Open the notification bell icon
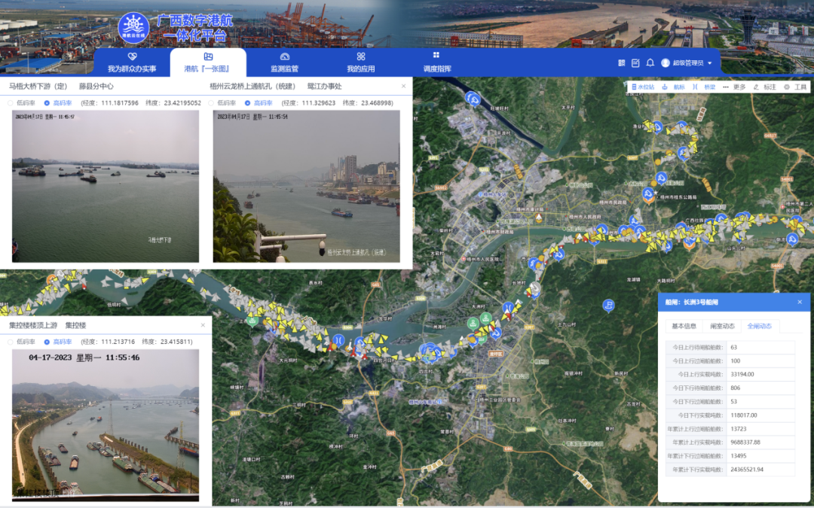This screenshot has height=508, width=814. (650, 62)
